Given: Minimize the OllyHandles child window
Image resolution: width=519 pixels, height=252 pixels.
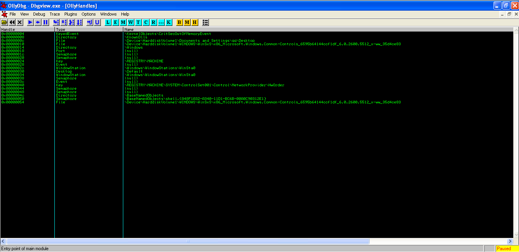Looking at the screenshot, I should click(x=503, y=14).
